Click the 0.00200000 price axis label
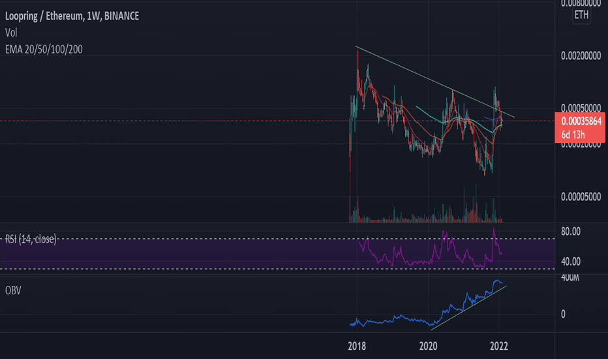The image size is (608, 359). pyautogui.click(x=581, y=56)
